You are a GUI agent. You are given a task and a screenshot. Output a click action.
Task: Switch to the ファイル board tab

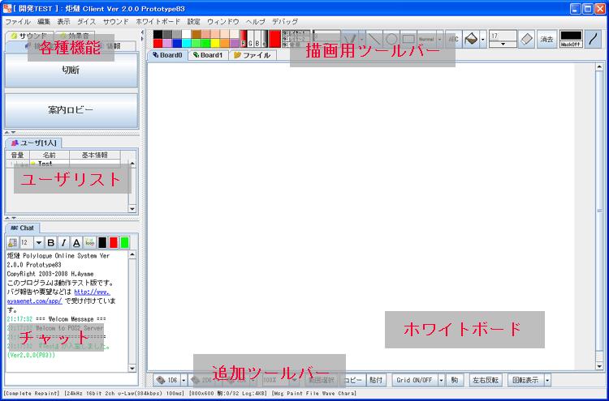coord(253,55)
